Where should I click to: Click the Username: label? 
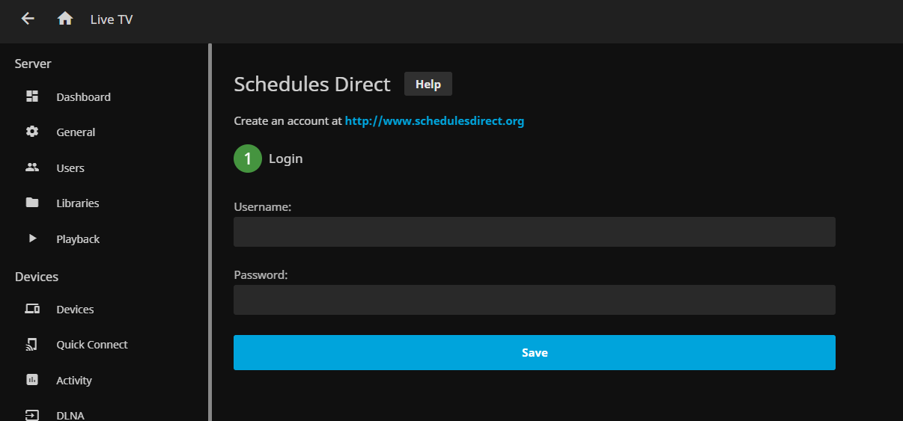point(262,206)
